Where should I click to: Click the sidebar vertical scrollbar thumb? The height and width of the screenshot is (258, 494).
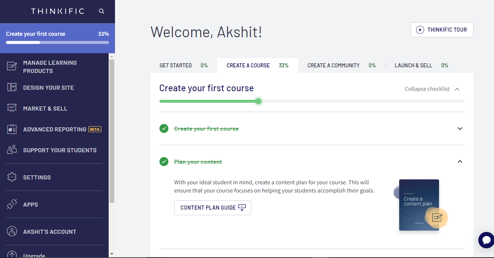(x=112, y=131)
